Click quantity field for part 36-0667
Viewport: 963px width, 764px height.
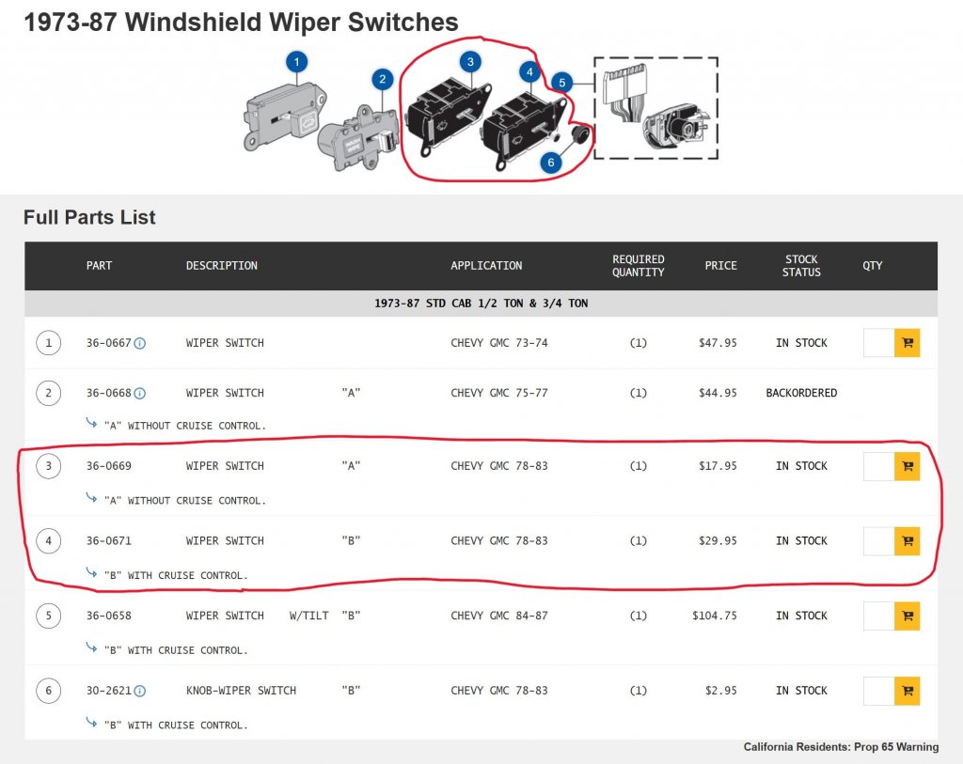tap(879, 343)
